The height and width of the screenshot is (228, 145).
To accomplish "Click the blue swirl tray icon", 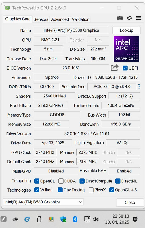I will [27, 219].
